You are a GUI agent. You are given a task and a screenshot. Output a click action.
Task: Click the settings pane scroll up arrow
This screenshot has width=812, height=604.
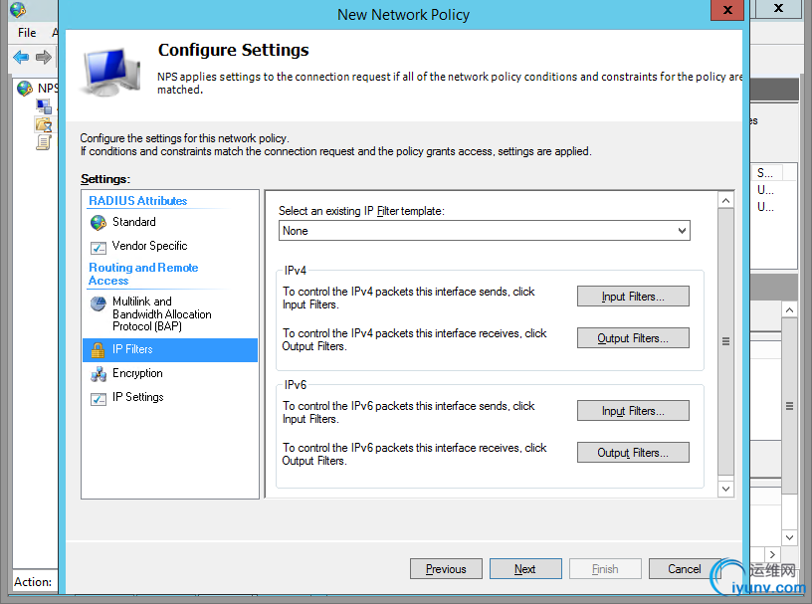(x=725, y=201)
